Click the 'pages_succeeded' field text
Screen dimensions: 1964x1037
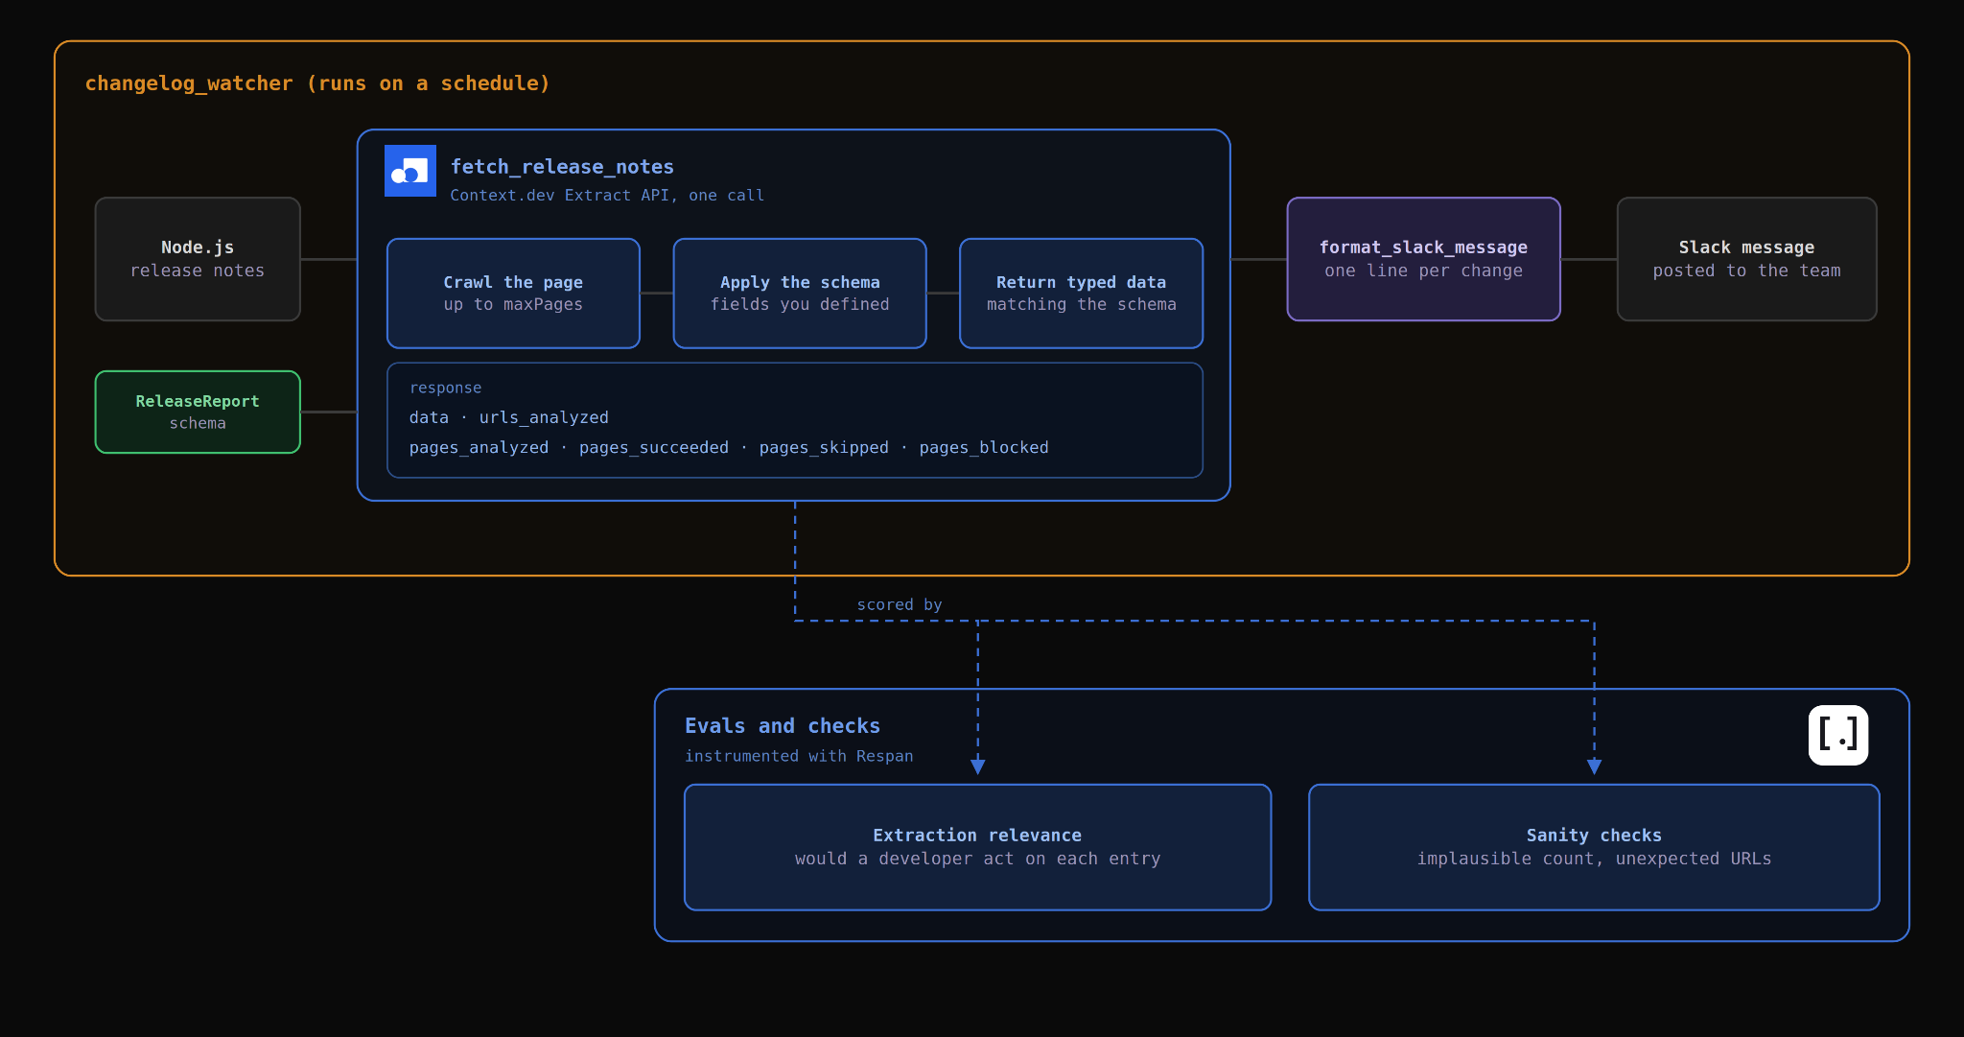[654, 447]
